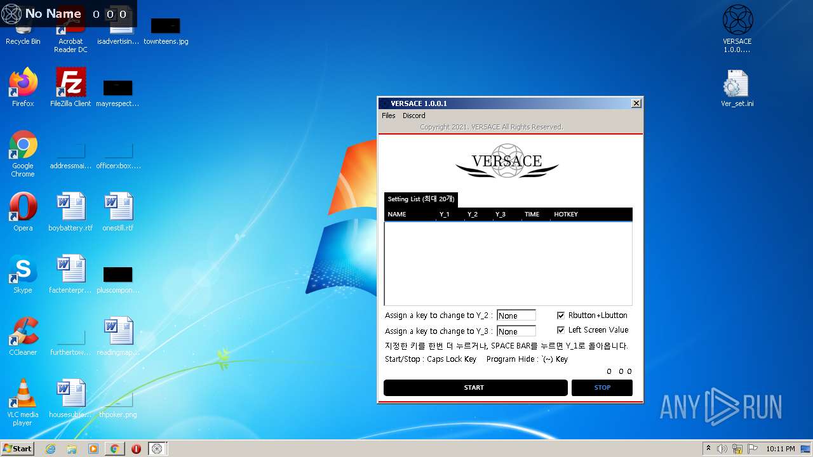Launch FileZilla Client shortcut

(x=71, y=88)
